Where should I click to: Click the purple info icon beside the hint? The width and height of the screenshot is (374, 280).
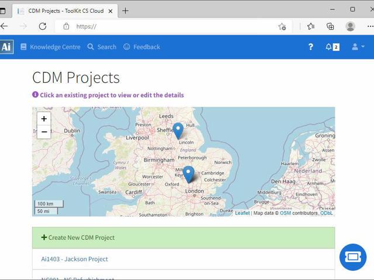click(x=35, y=94)
